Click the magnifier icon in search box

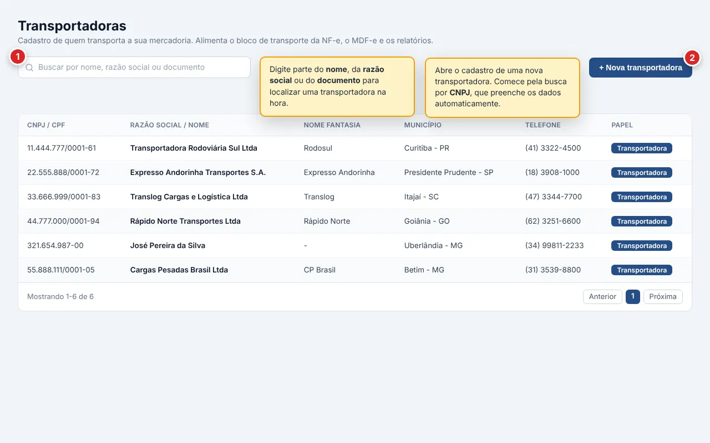29,68
